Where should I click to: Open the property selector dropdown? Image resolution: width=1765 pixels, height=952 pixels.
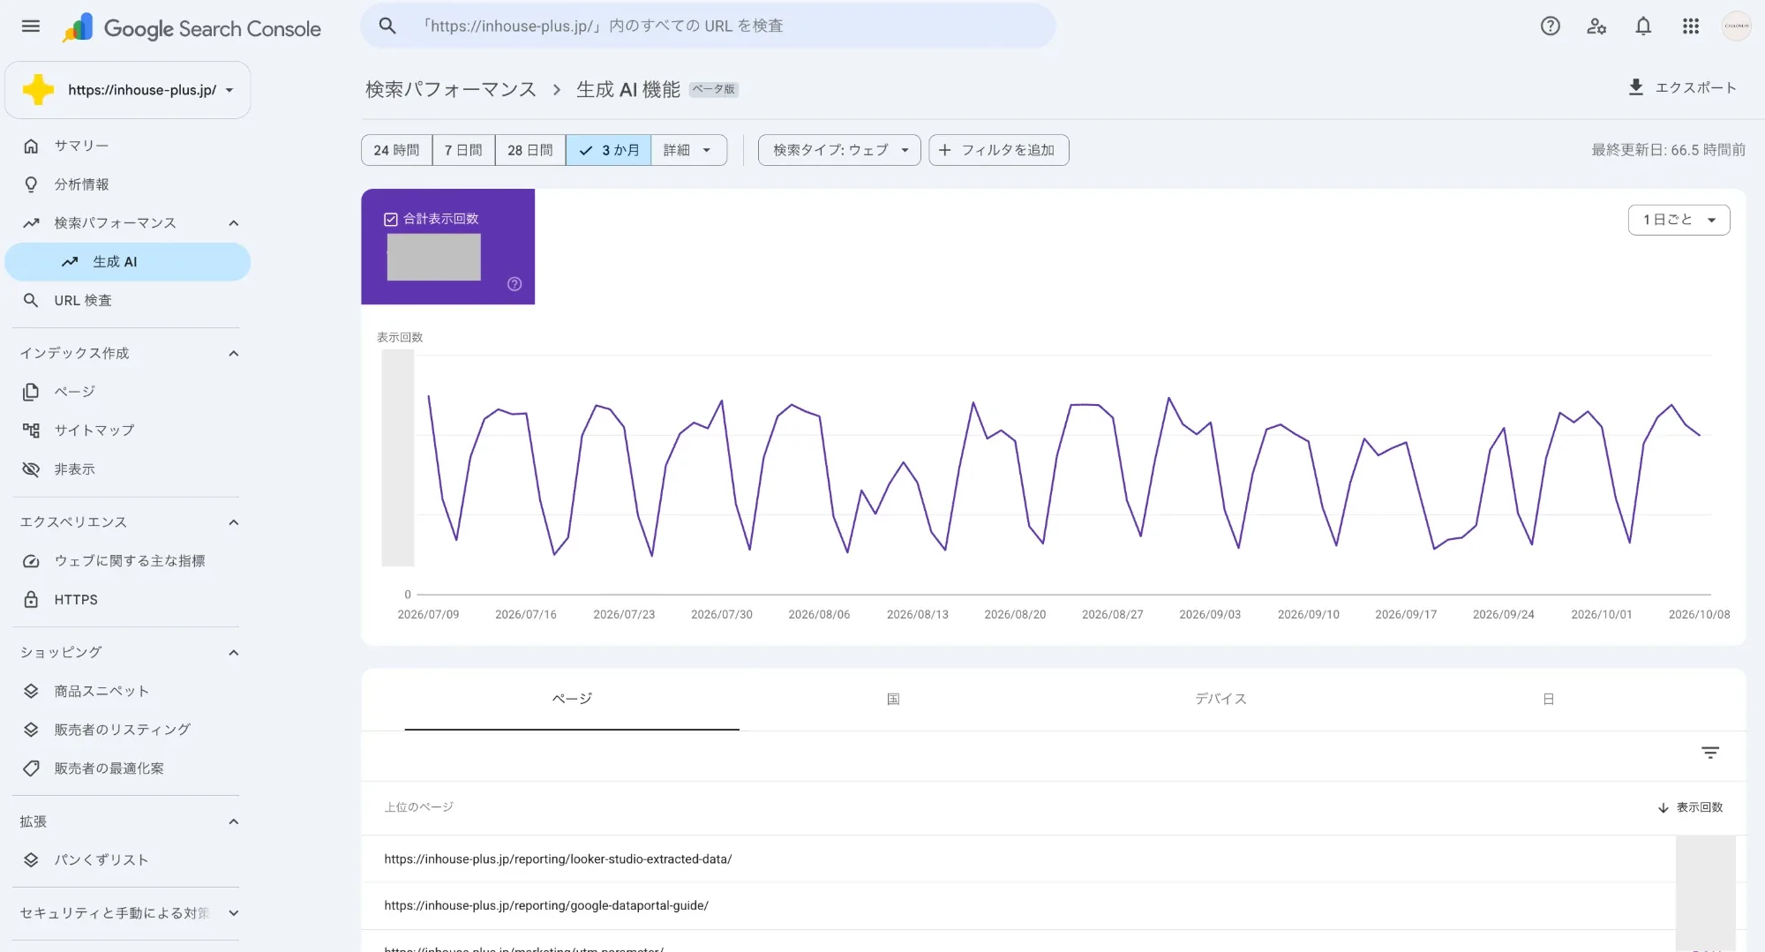(128, 90)
